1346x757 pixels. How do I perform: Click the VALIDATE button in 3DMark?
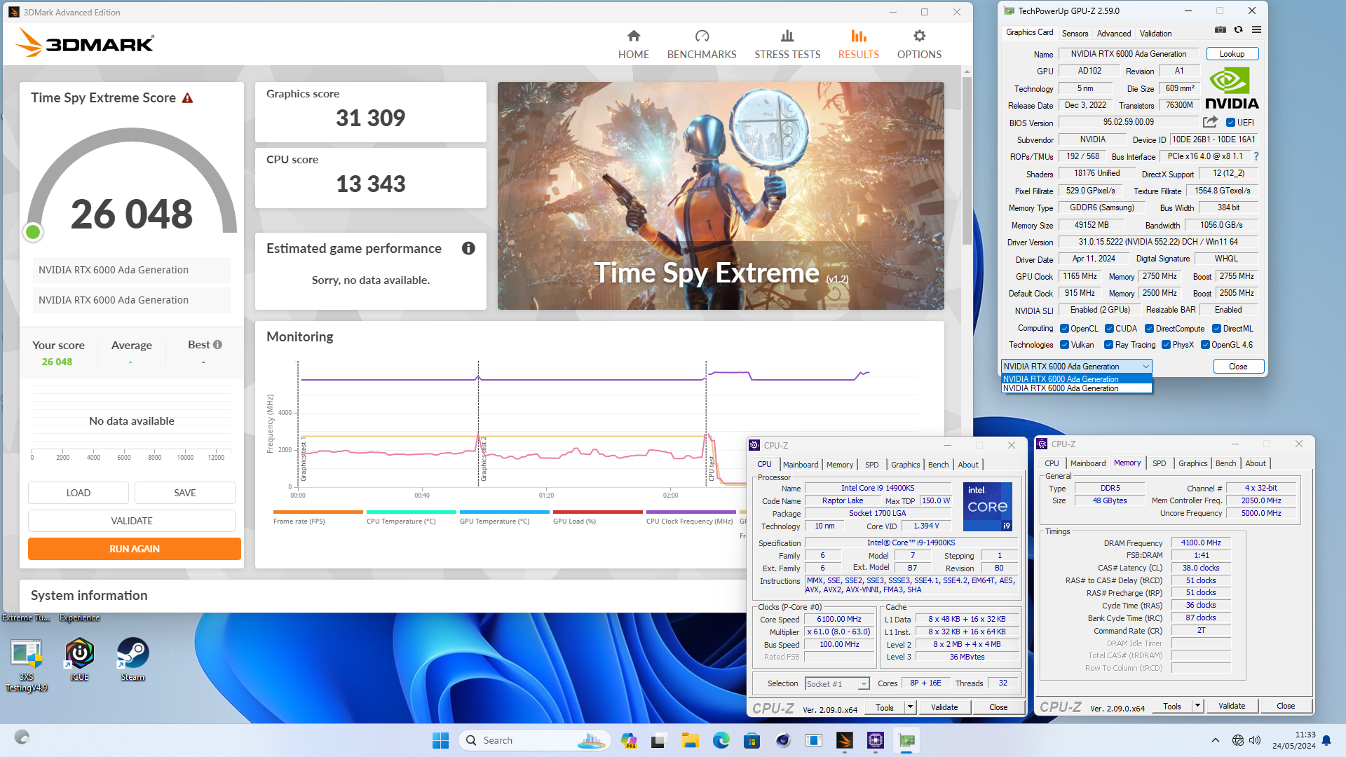132,521
